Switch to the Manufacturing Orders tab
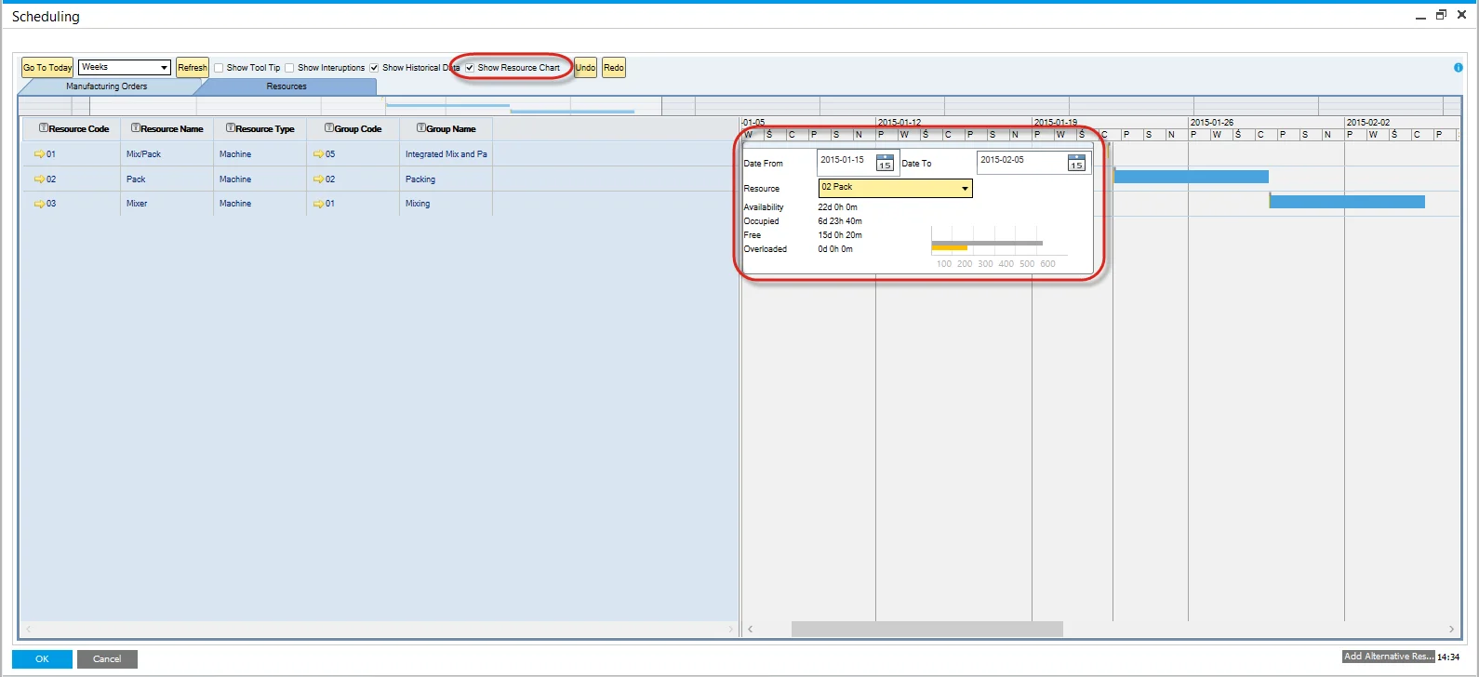 [x=106, y=86]
